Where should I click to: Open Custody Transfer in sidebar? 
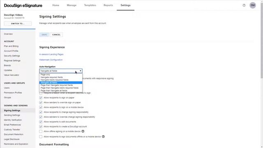12,129
